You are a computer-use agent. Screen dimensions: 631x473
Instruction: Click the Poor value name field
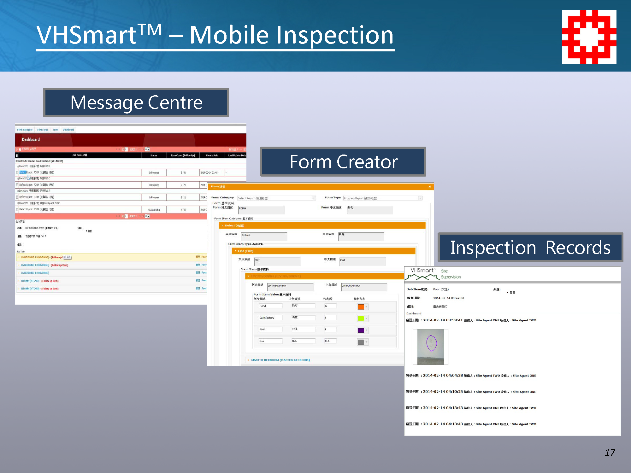pyautogui.click(x=271, y=329)
